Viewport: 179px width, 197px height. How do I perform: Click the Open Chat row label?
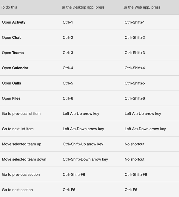[11, 38]
